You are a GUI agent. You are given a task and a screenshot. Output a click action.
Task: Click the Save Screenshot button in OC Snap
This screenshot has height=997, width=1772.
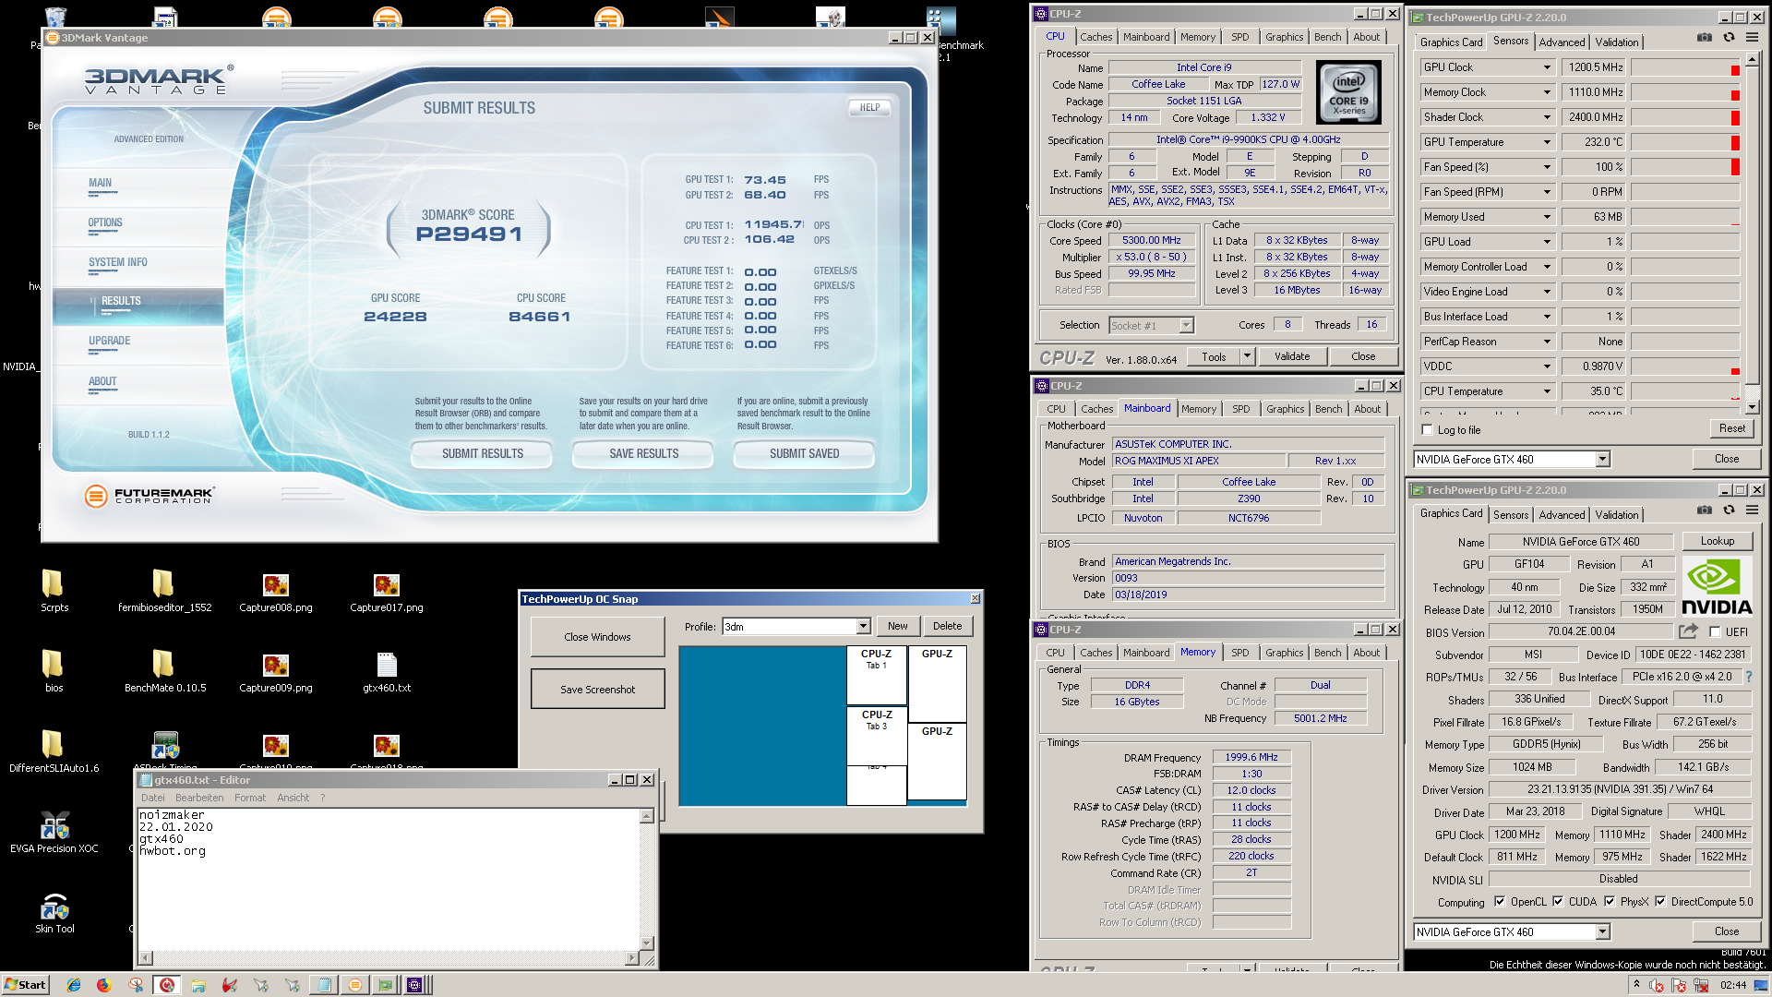597,689
